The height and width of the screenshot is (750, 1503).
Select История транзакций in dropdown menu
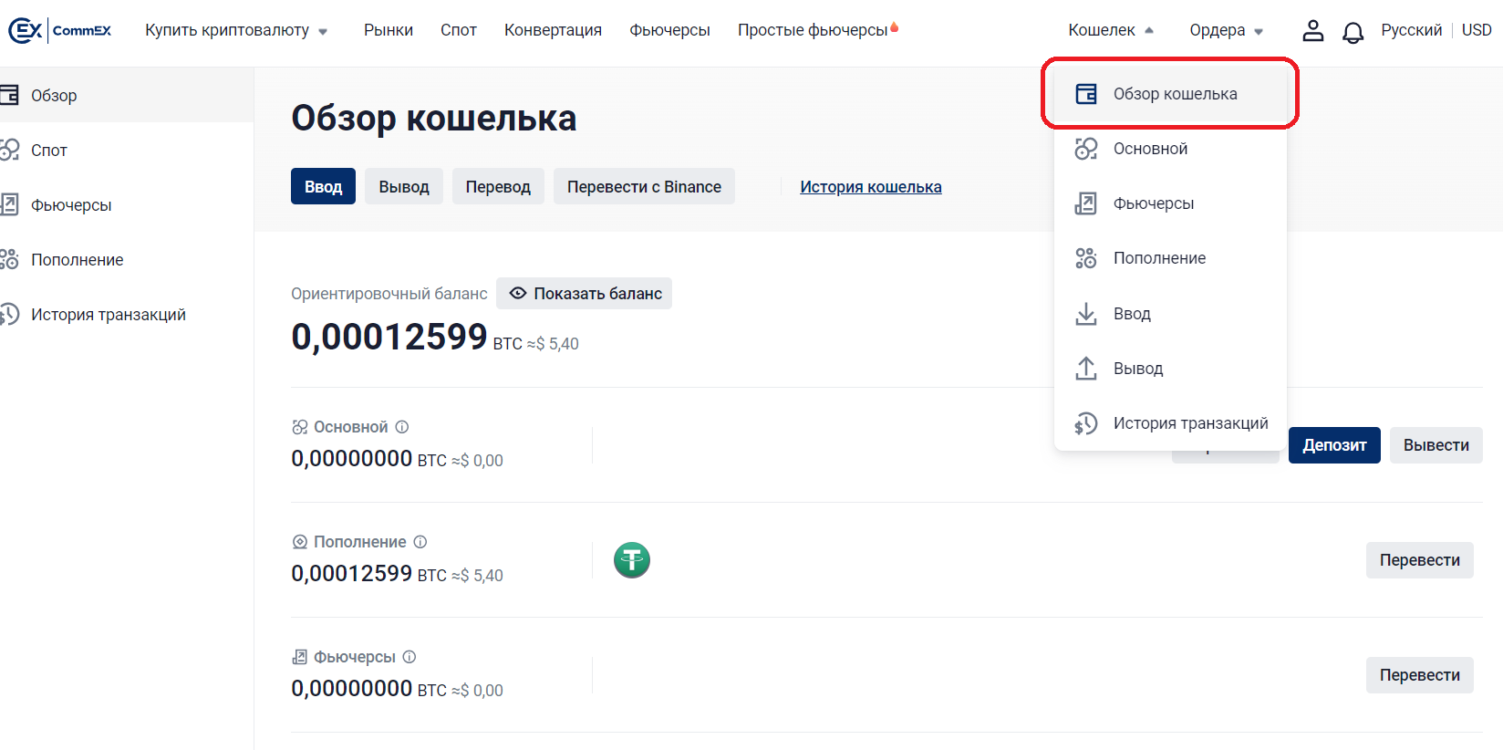(1190, 423)
